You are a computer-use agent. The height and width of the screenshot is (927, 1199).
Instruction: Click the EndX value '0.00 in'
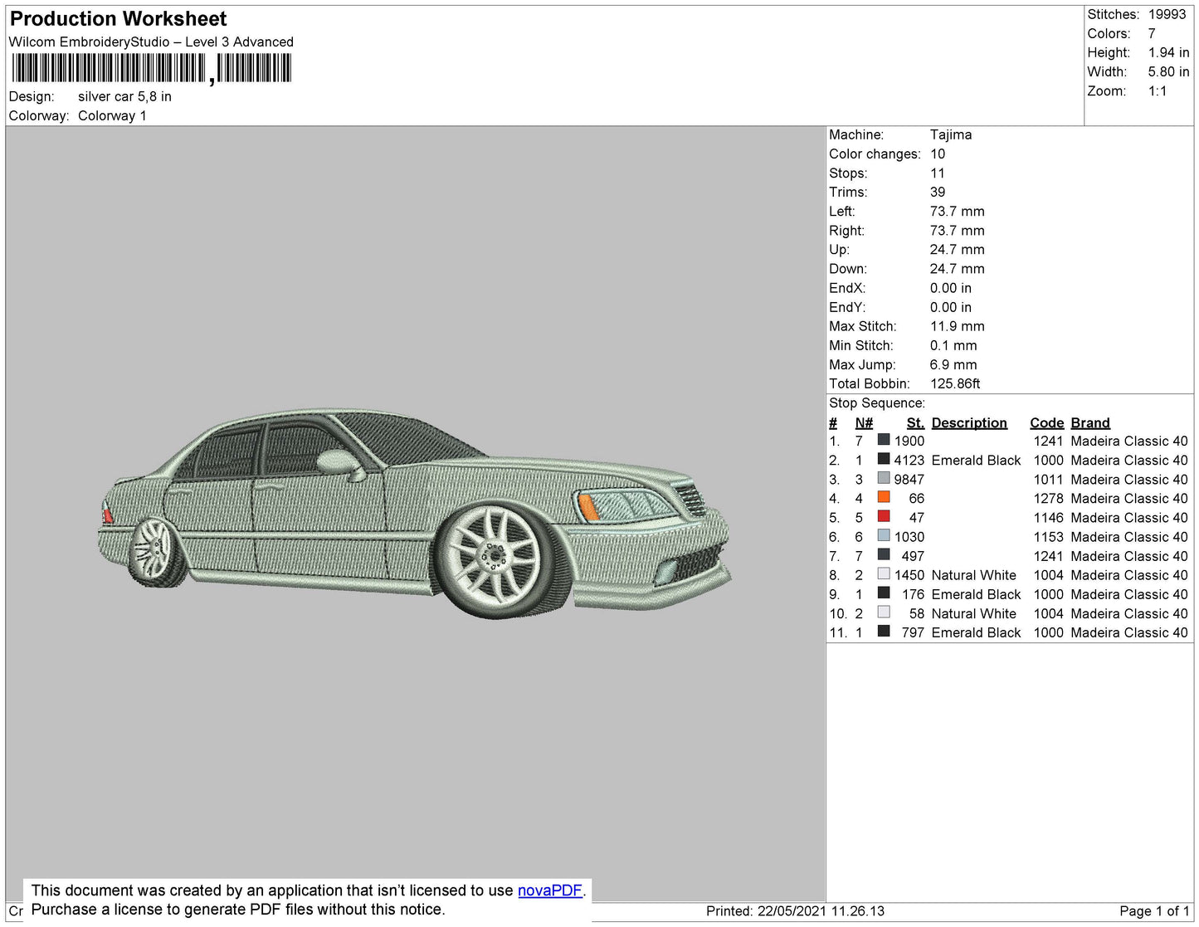click(x=951, y=288)
